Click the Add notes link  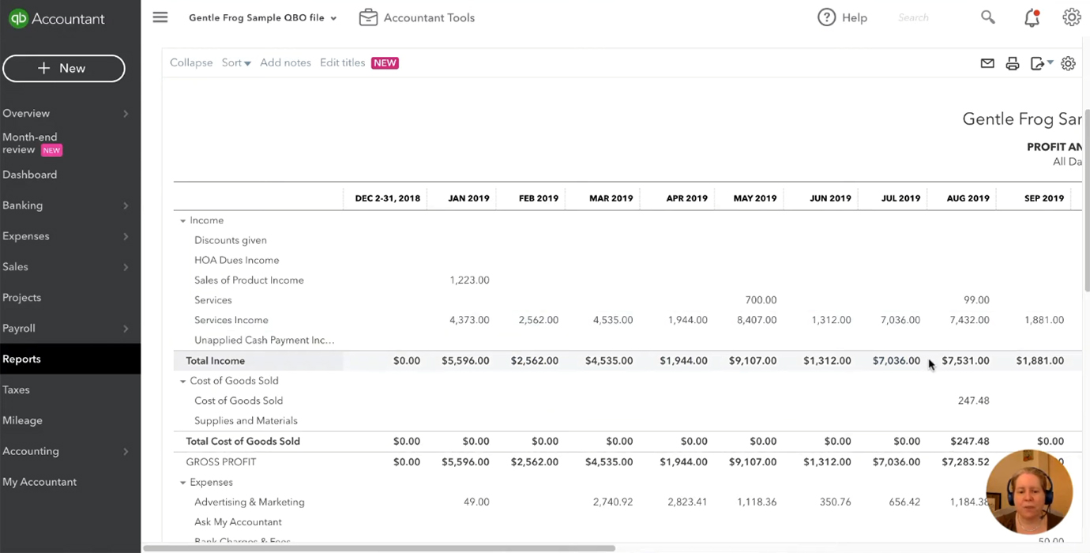[x=285, y=62]
